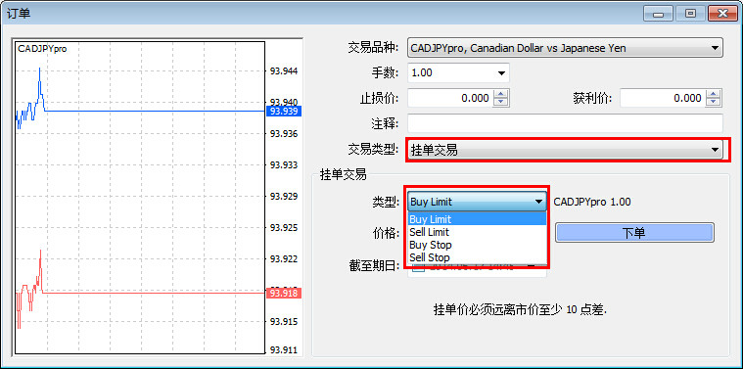The image size is (743, 369).
Task: Click the 止损价 stop loss input field
Action: (449, 98)
